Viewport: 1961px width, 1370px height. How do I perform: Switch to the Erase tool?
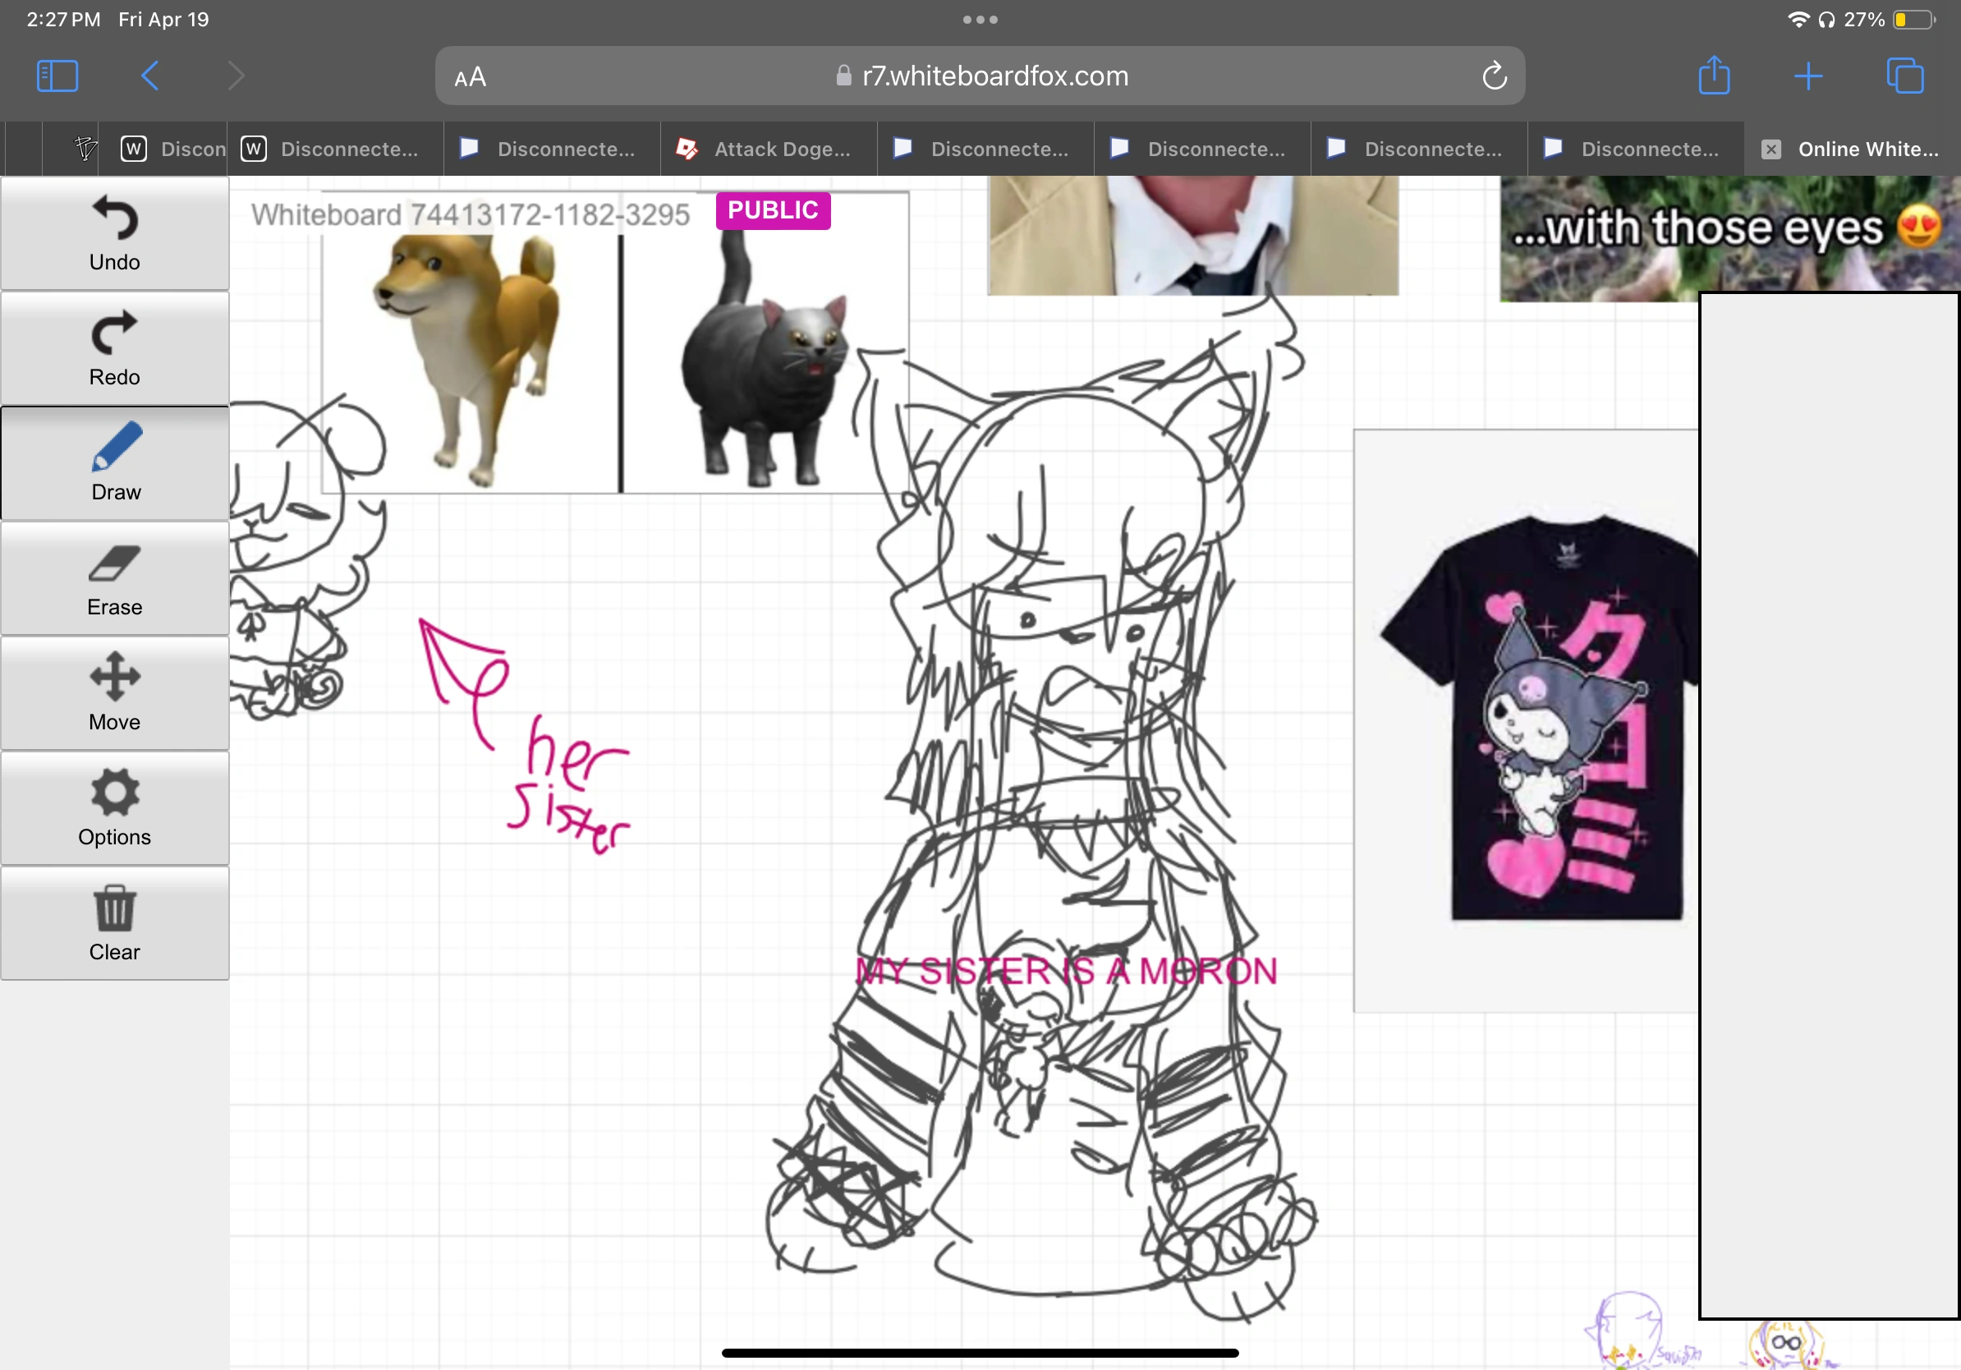(x=114, y=578)
